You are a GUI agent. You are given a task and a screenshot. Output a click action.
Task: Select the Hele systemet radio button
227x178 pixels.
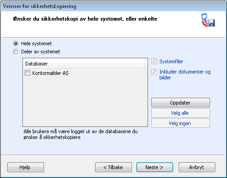(x=16, y=43)
